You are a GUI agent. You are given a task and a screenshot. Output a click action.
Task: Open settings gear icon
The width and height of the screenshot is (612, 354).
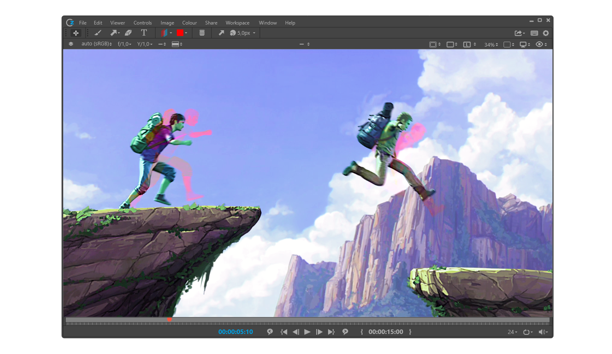(x=546, y=33)
